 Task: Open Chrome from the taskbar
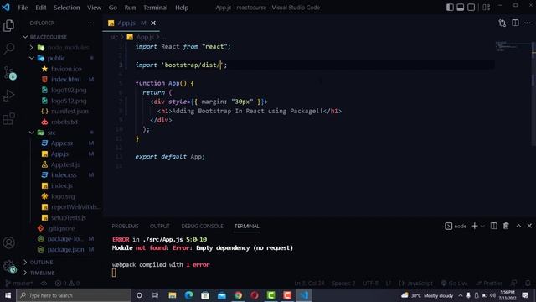pyautogui.click(x=238, y=295)
